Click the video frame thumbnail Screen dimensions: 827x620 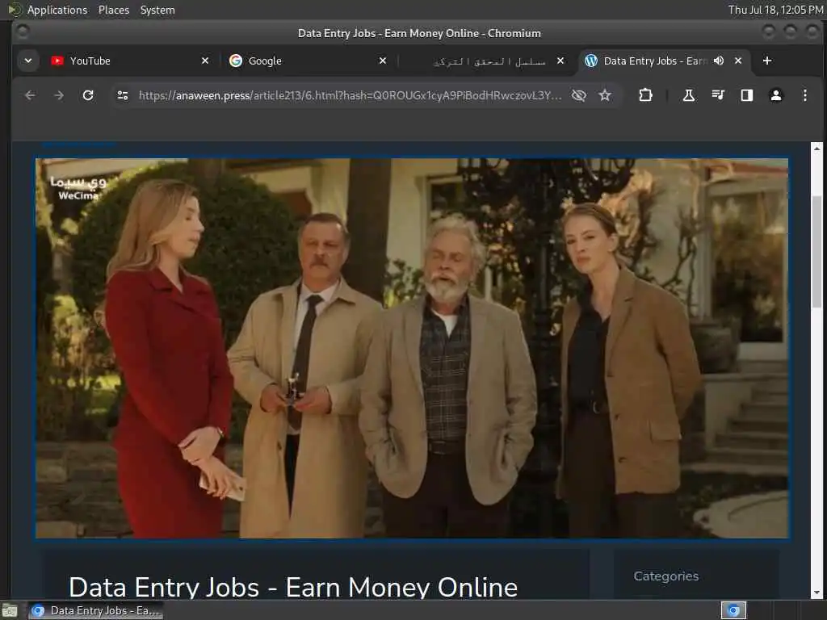[x=412, y=349]
